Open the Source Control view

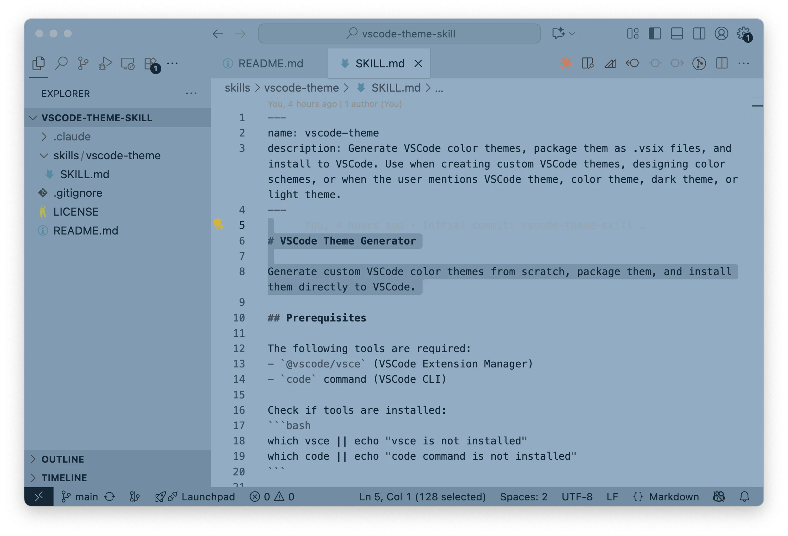[x=83, y=63]
